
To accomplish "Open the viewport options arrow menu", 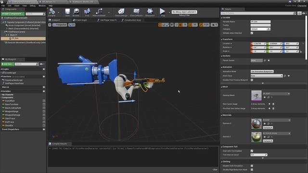I will click(x=50, y=25).
